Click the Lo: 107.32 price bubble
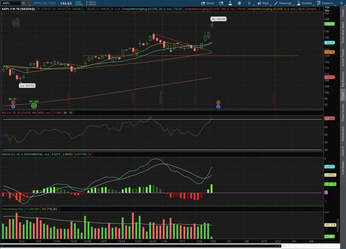The width and height of the screenshot is (346, 249). 27,86
